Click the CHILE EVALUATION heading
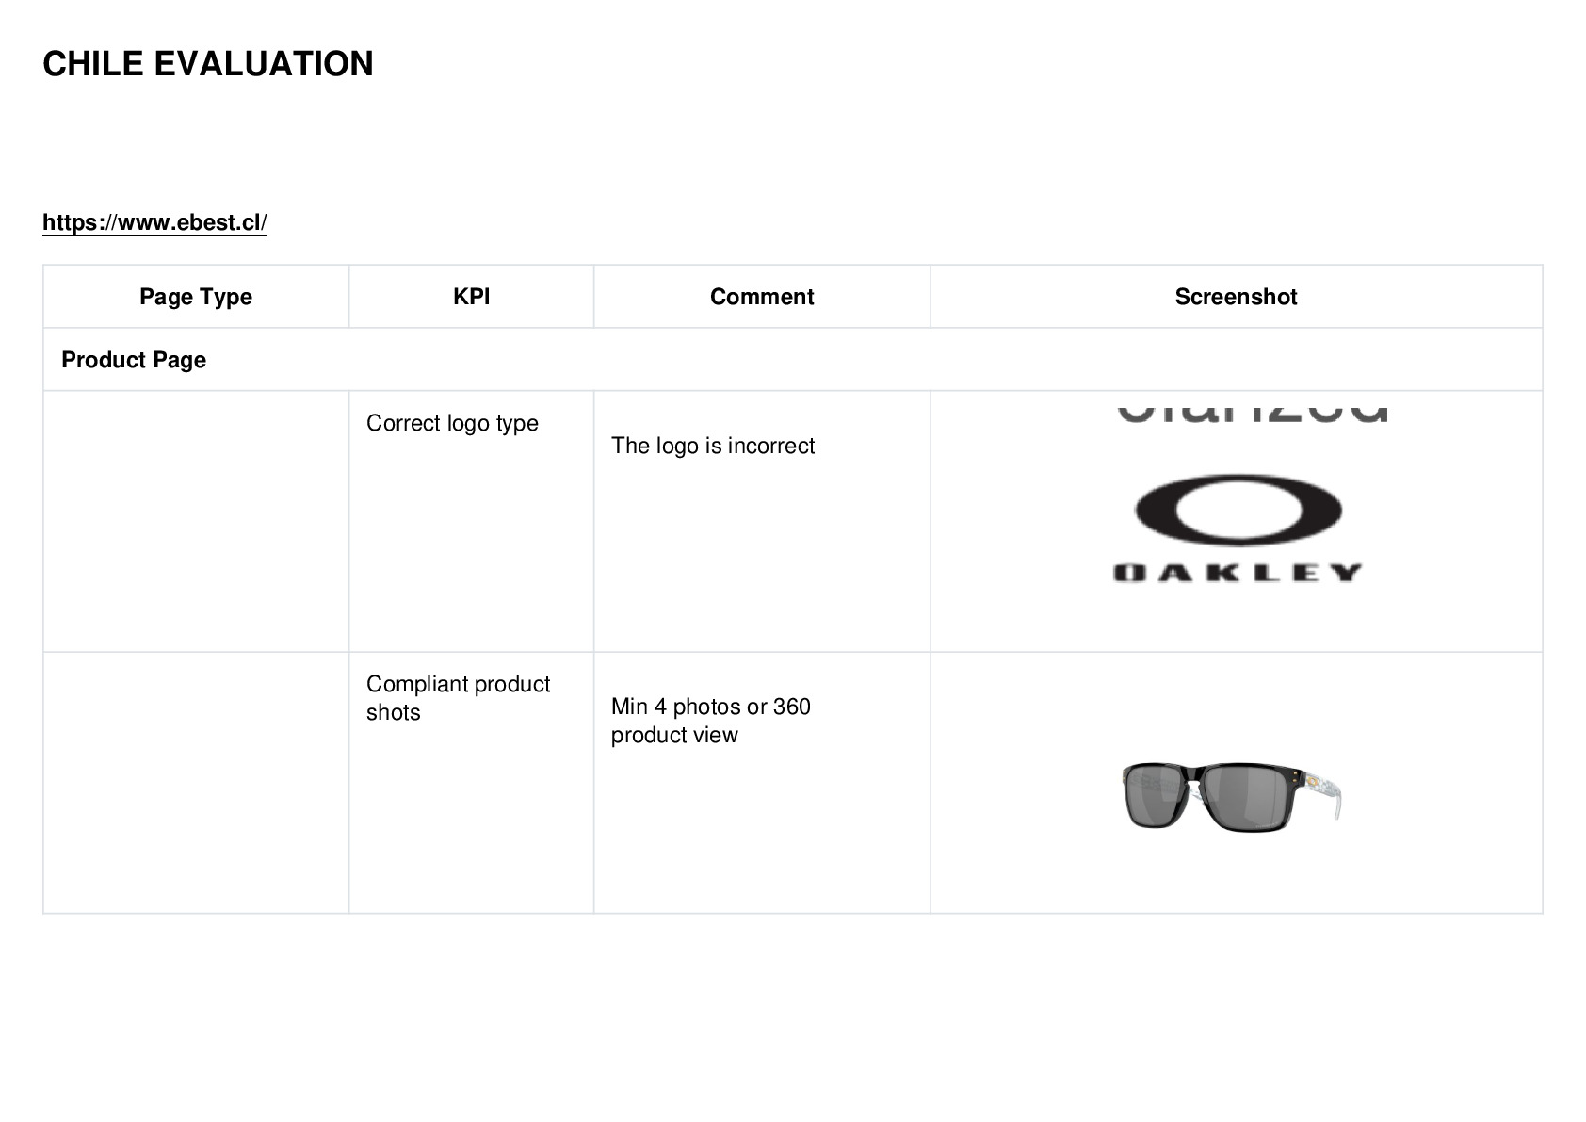1586x1122 pixels. pos(208,64)
